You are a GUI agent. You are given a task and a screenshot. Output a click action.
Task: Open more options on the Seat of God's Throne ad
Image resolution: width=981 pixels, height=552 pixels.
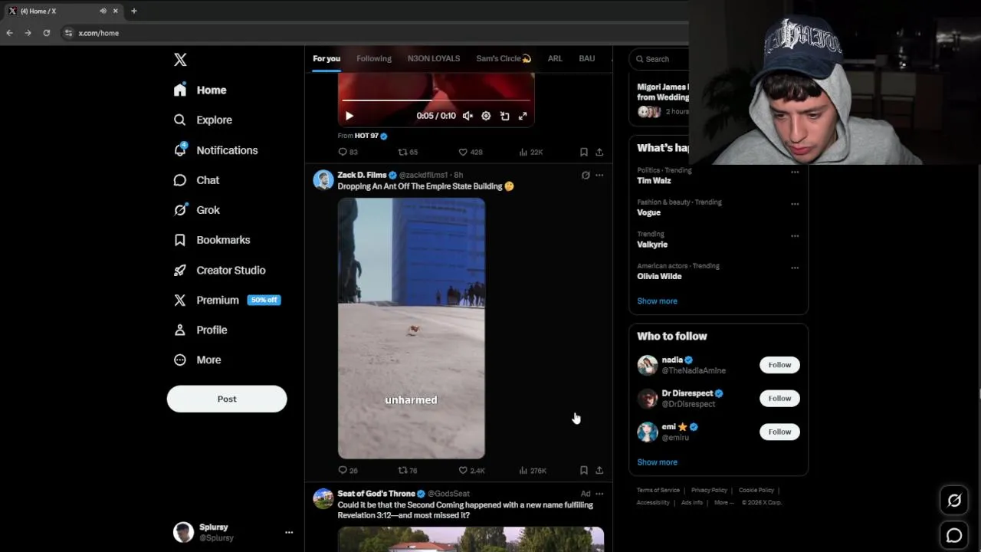pyautogui.click(x=599, y=494)
